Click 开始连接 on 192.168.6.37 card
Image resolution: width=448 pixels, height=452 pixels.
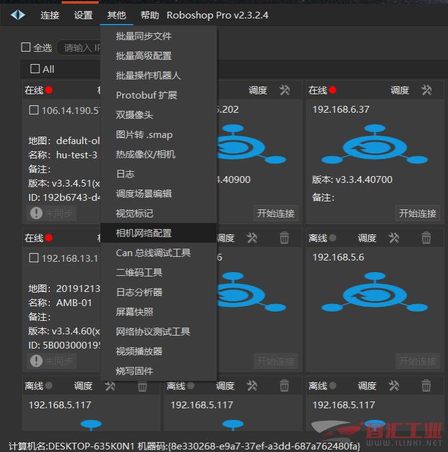[x=417, y=213]
